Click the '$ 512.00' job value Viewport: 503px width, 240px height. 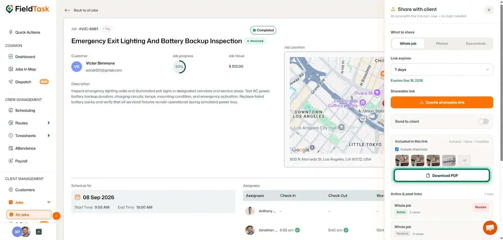point(236,66)
